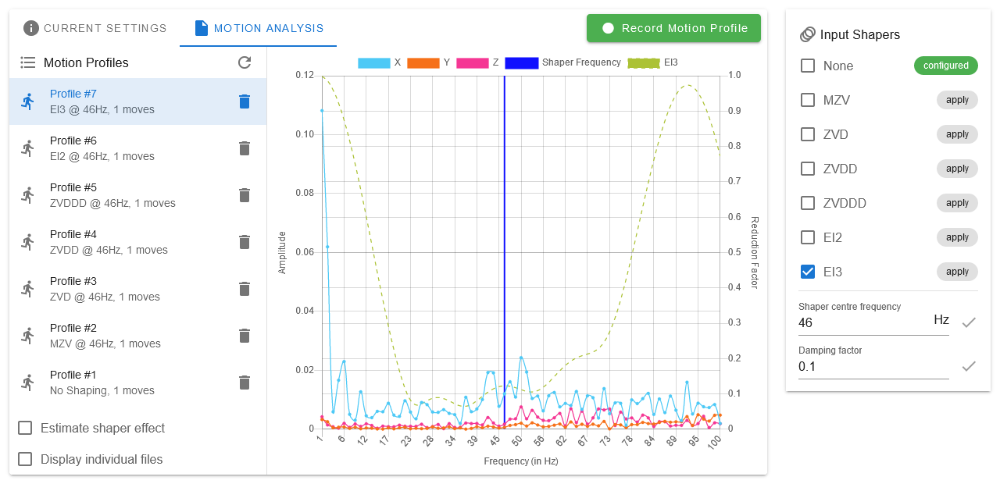
Task: Start recording with Record Motion Profile
Action: click(x=673, y=28)
